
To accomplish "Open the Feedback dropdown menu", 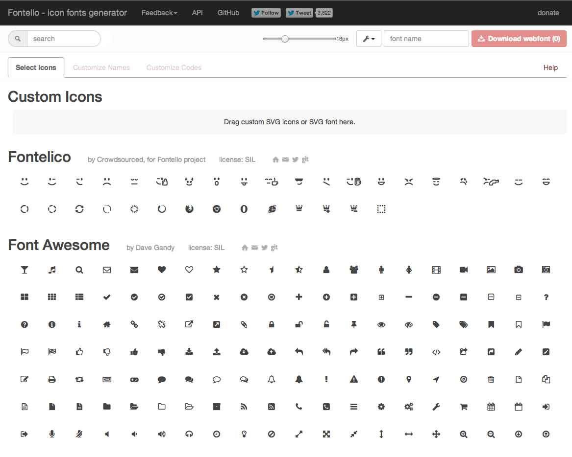I will [159, 13].
